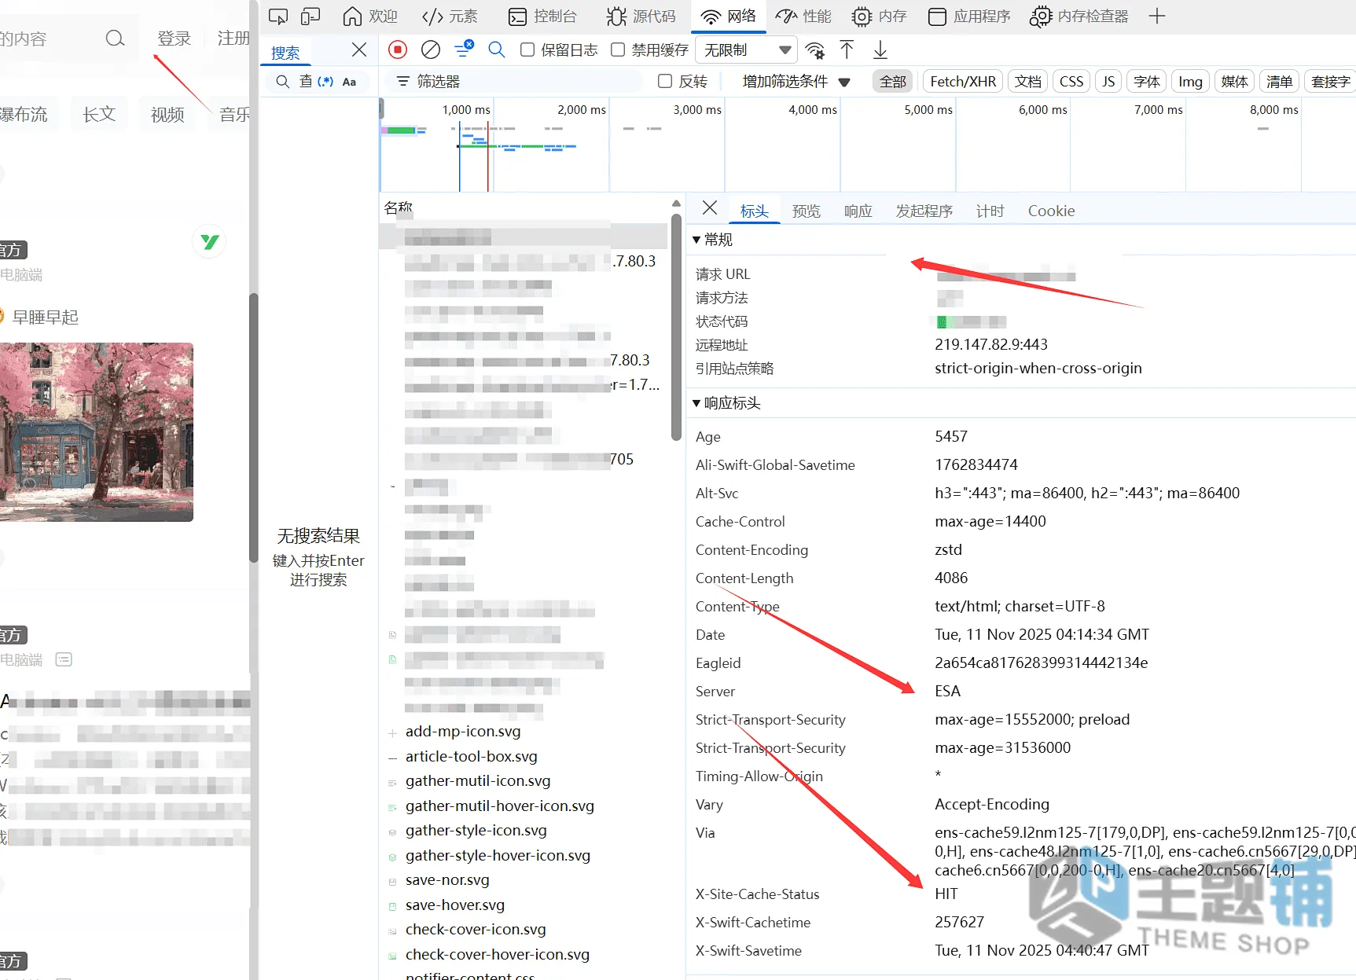Switch to the Console (控制台) tab
The width and height of the screenshot is (1356, 980).
click(542, 17)
